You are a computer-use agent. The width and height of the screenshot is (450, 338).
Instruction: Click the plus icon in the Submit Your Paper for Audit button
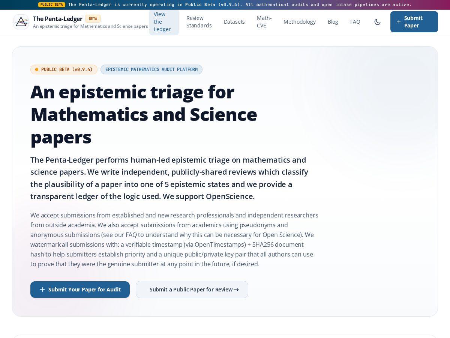point(42,290)
